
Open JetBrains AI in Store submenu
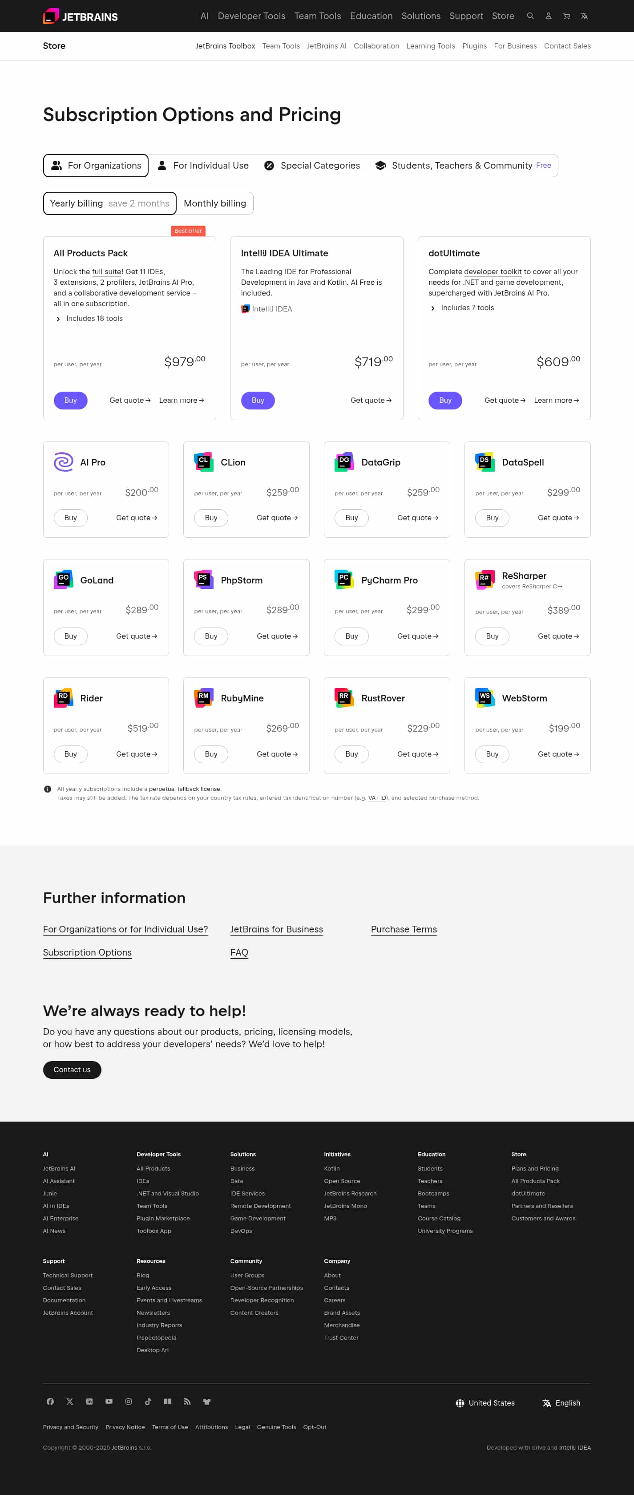point(327,46)
